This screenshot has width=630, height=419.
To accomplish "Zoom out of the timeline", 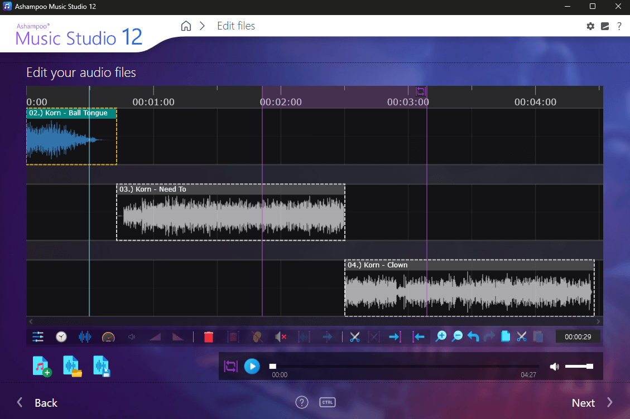I will pyautogui.click(x=457, y=337).
